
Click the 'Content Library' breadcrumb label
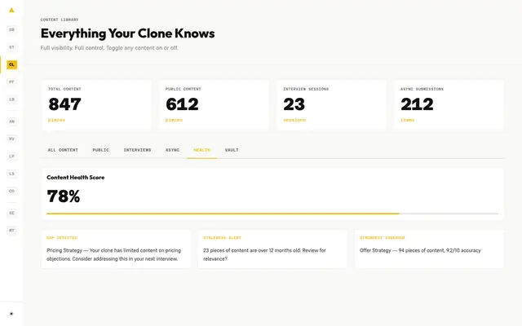point(60,20)
